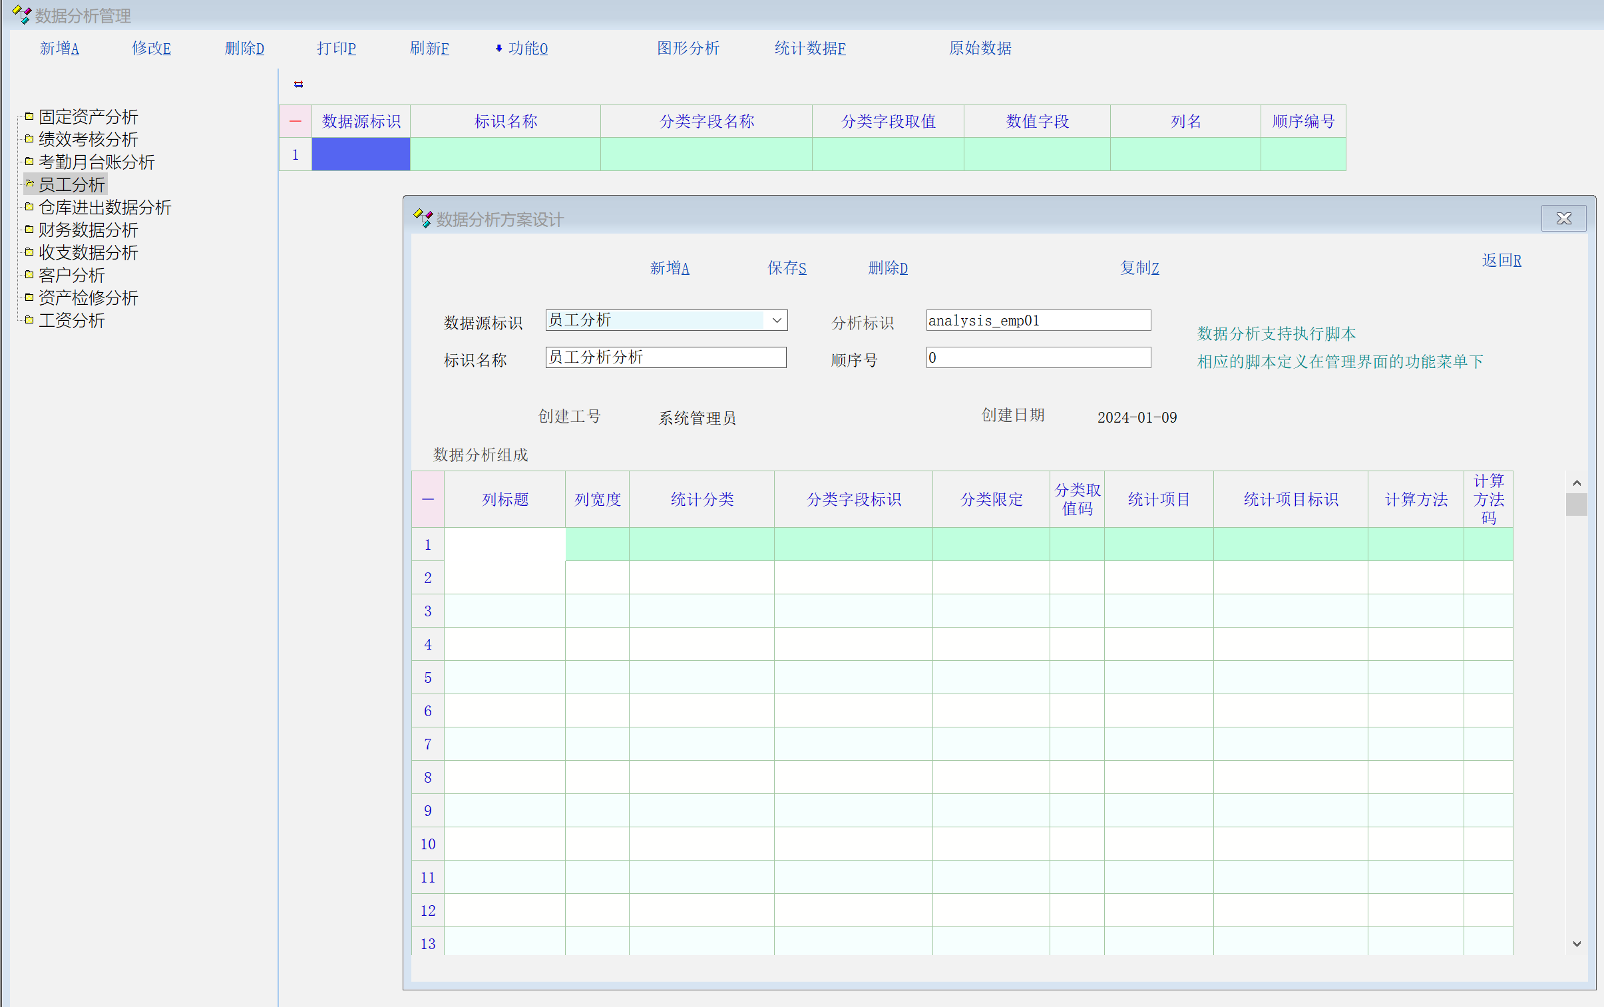Click 保存S in the design dialog
This screenshot has height=1007, width=1604.
(x=786, y=268)
